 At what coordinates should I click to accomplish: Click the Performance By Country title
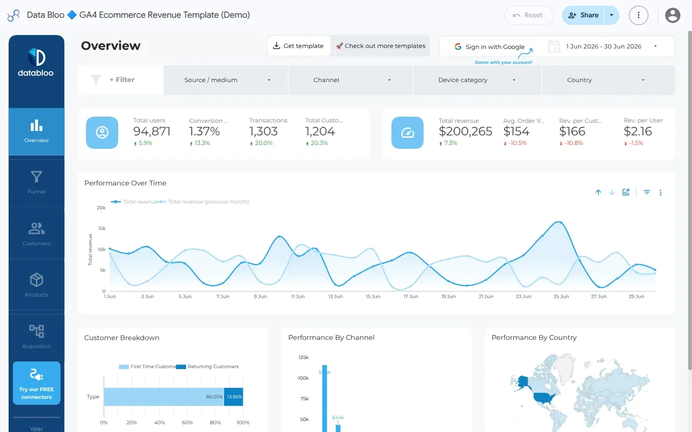(534, 338)
